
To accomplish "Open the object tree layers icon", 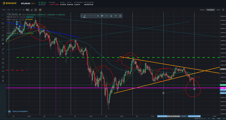I will point(3,77).
